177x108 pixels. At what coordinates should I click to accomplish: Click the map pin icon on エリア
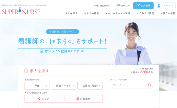pos(39,99)
